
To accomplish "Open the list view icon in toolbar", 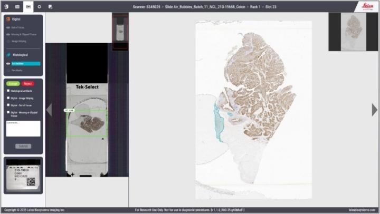I will [x=17, y=7].
